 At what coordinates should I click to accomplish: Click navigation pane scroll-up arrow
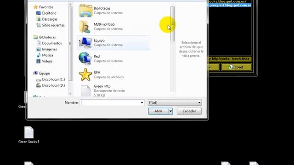pos(70,4)
